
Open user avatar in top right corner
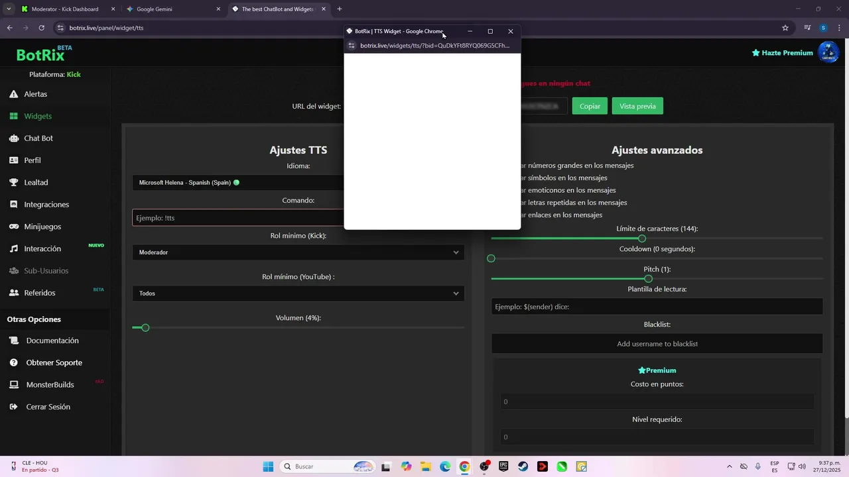coord(828,52)
